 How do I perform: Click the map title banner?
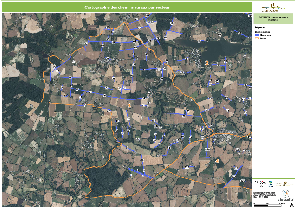tap(127, 7)
